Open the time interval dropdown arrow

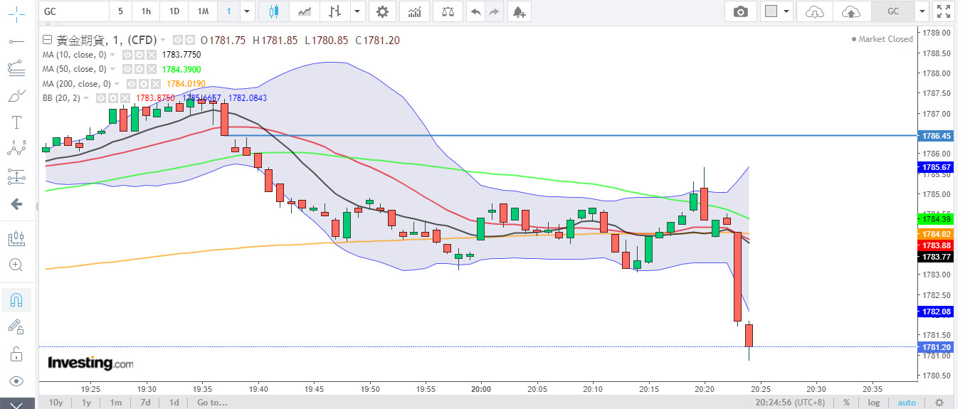[x=247, y=11]
